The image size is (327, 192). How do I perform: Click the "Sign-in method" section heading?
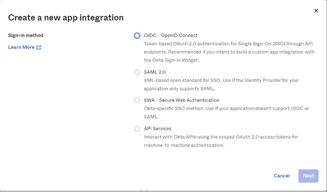(x=26, y=36)
